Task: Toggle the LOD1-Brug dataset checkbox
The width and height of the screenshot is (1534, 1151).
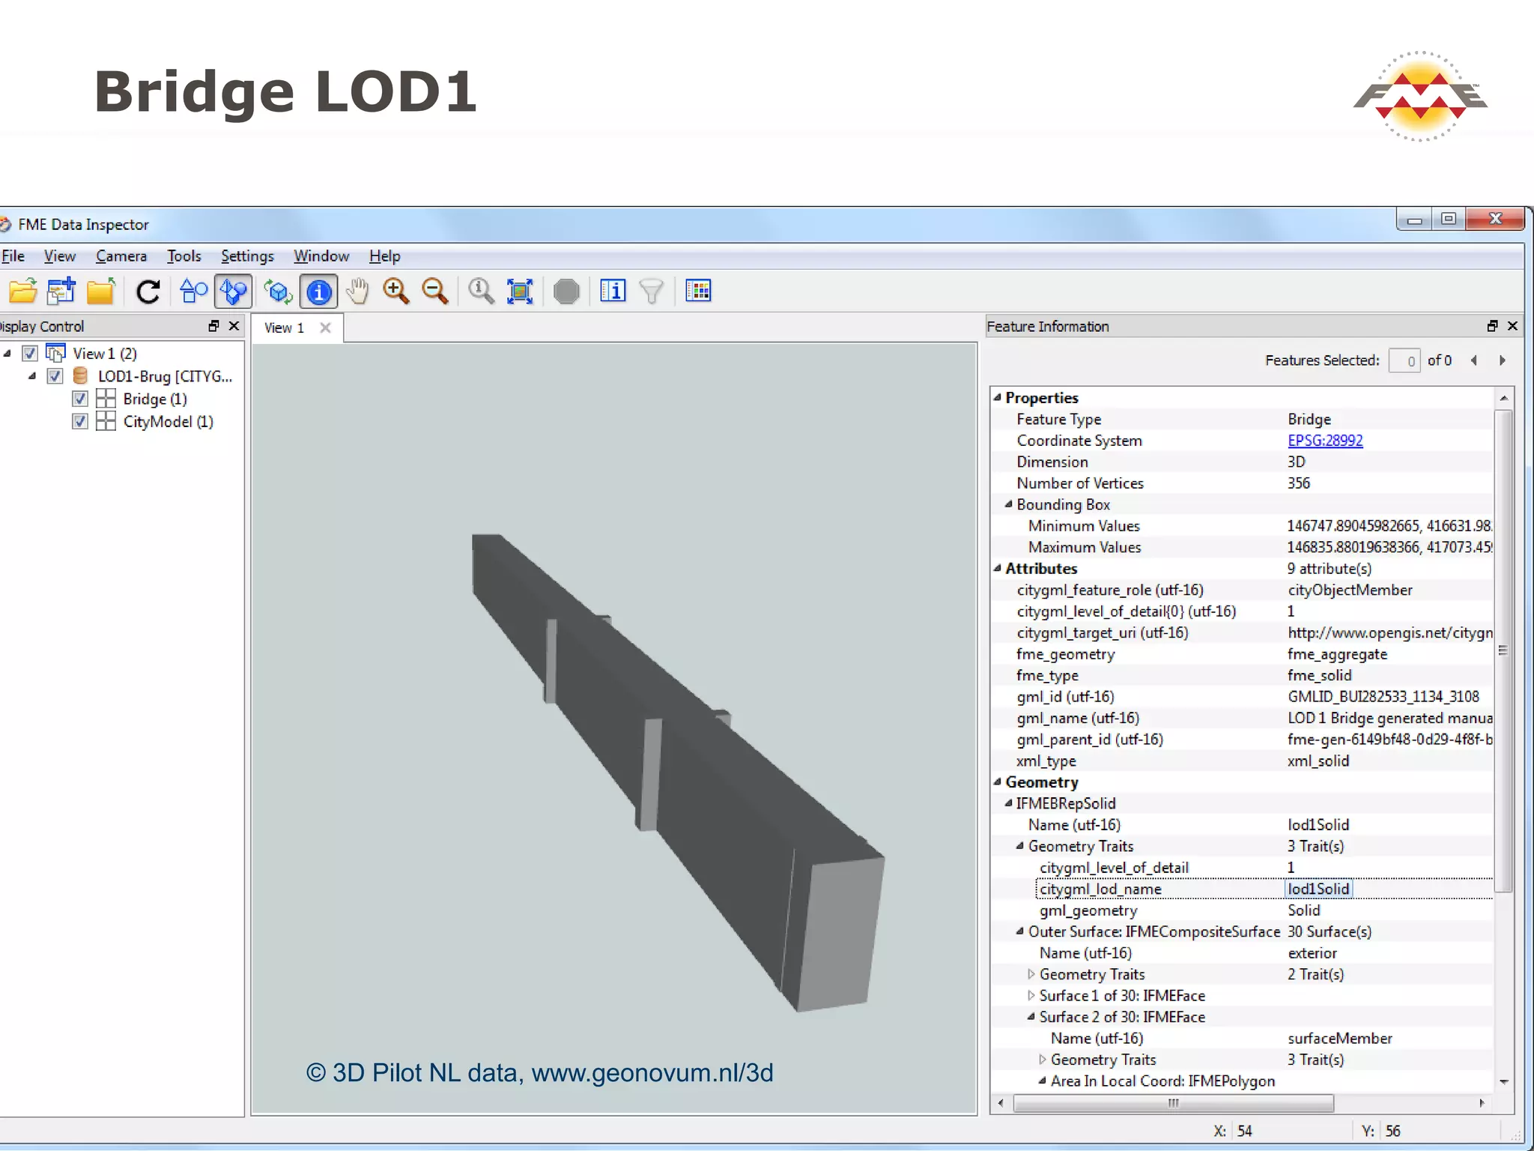Action: click(55, 376)
